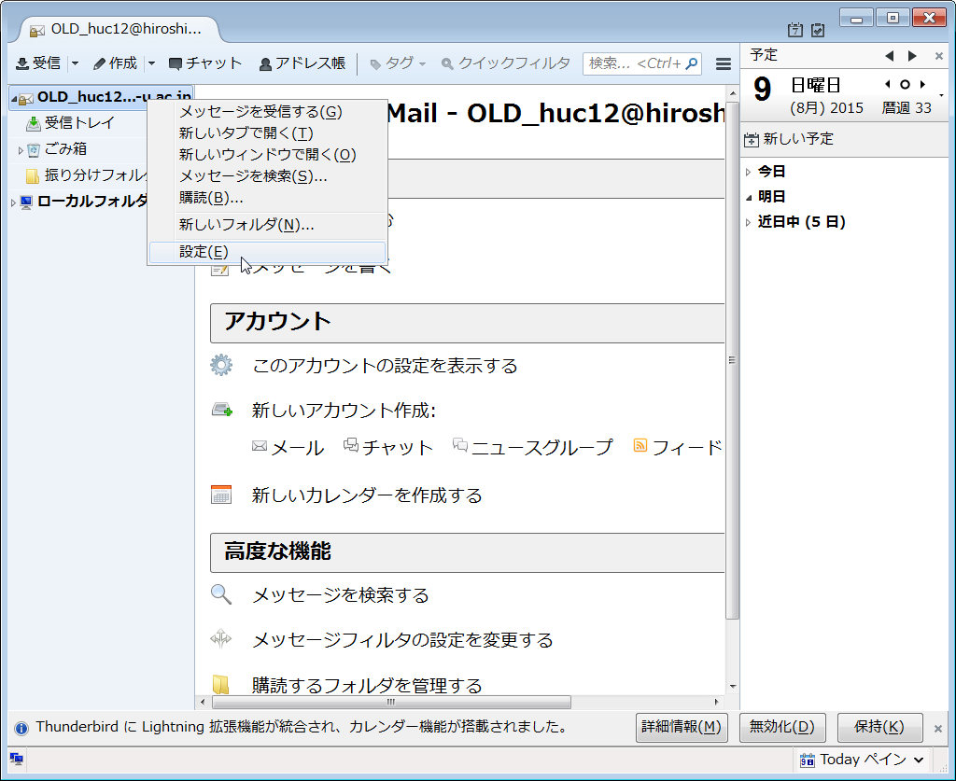Viewport: 956px width, 781px height.
Task: Click the new account creation icon
Action: pyautogui.click(x=222, y=410)
